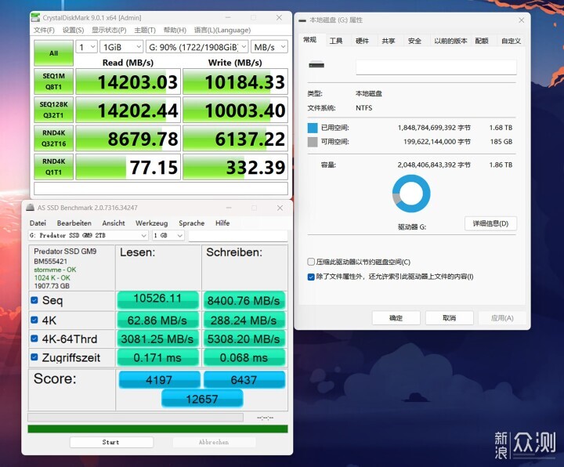The height and width of the screenshot is (467, 564).
Task: Open the 文件(F) menu in CrystalDiskMark
Action: click(x=44, y=31)
